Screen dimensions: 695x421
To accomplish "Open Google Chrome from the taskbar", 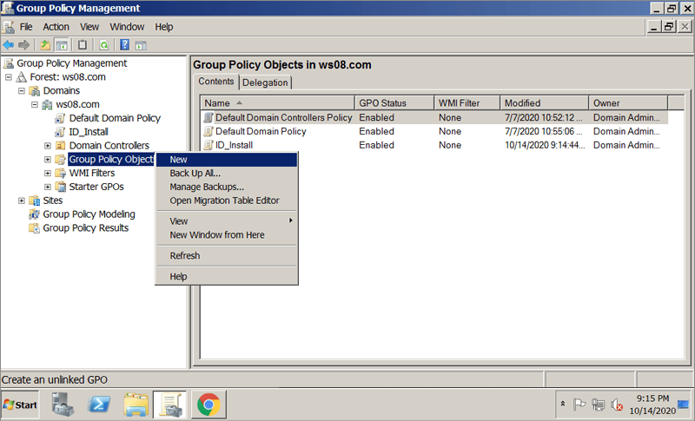I will click(208, 405).
